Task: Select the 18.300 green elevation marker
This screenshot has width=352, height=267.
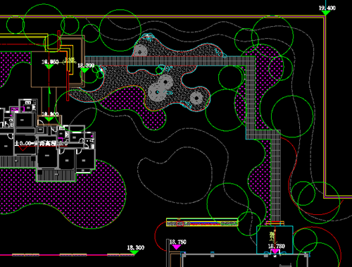Action: pyautogui.click(x=134, y=252)
